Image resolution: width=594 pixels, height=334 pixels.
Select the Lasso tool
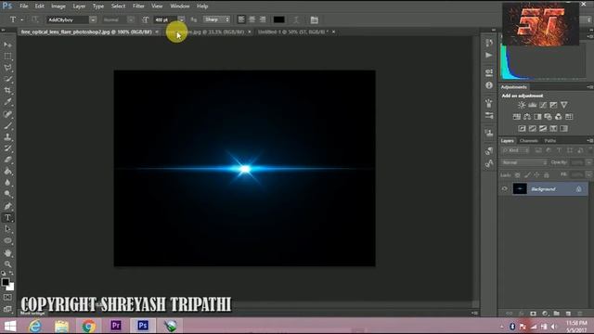pos(7,68)
